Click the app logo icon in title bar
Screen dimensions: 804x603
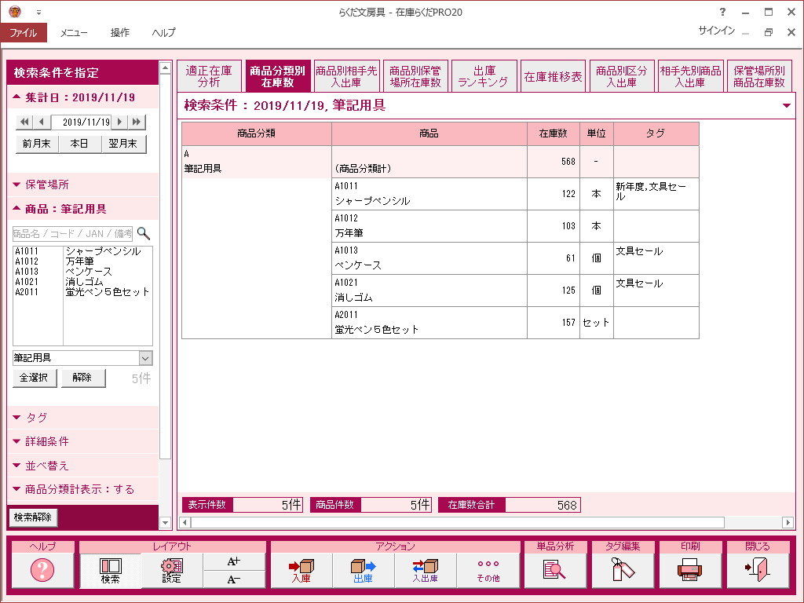tap(15, 11)
